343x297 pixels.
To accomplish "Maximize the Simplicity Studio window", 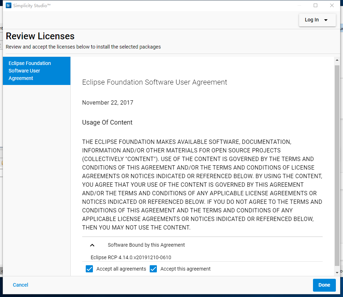I will click(x=315, y=5).
